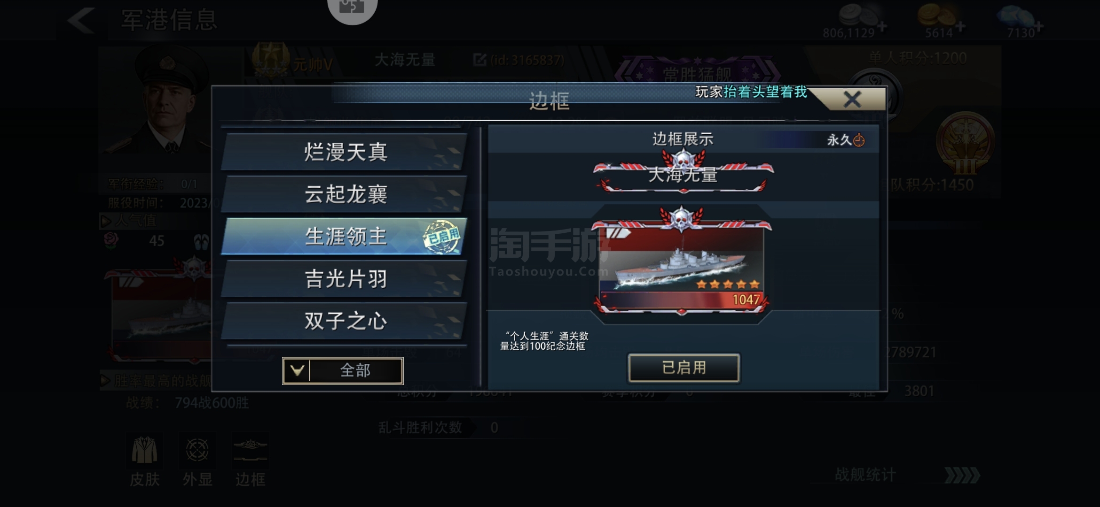Select the 烂漫天真 frame
This screenshot has width=1100, height=507.
pyautogui.click(x=345, y=152)
